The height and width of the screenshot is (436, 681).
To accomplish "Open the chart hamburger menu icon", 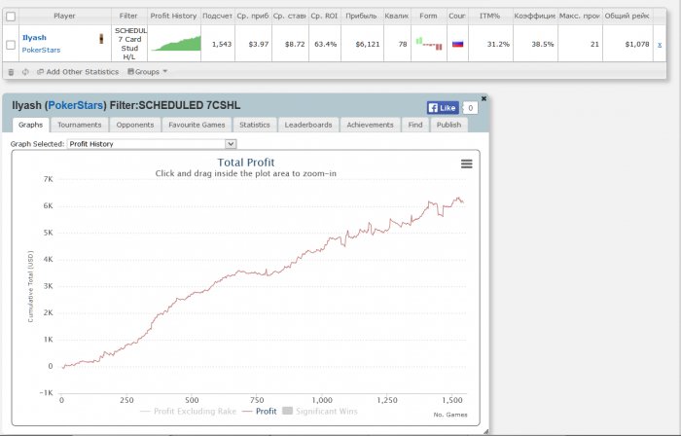I will 466,164.
